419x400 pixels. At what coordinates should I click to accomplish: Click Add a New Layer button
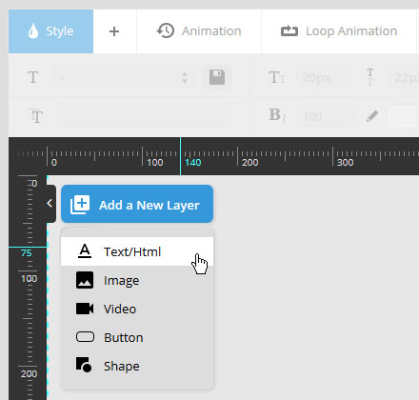tap(137, 204)
